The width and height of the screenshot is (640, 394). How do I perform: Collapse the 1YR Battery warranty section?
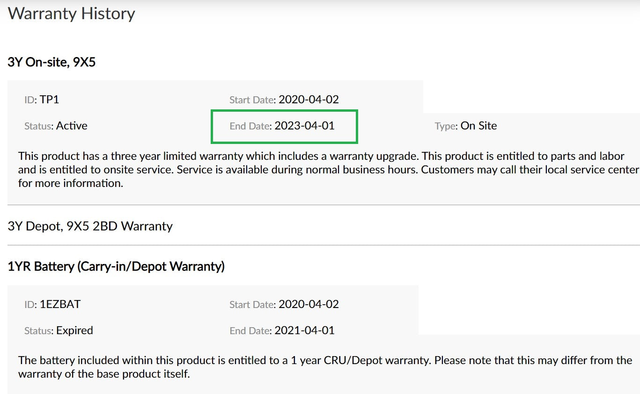pos(116,266)
